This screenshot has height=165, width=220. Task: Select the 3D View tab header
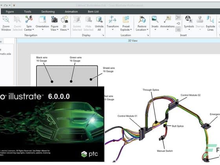tap(133, 41)
